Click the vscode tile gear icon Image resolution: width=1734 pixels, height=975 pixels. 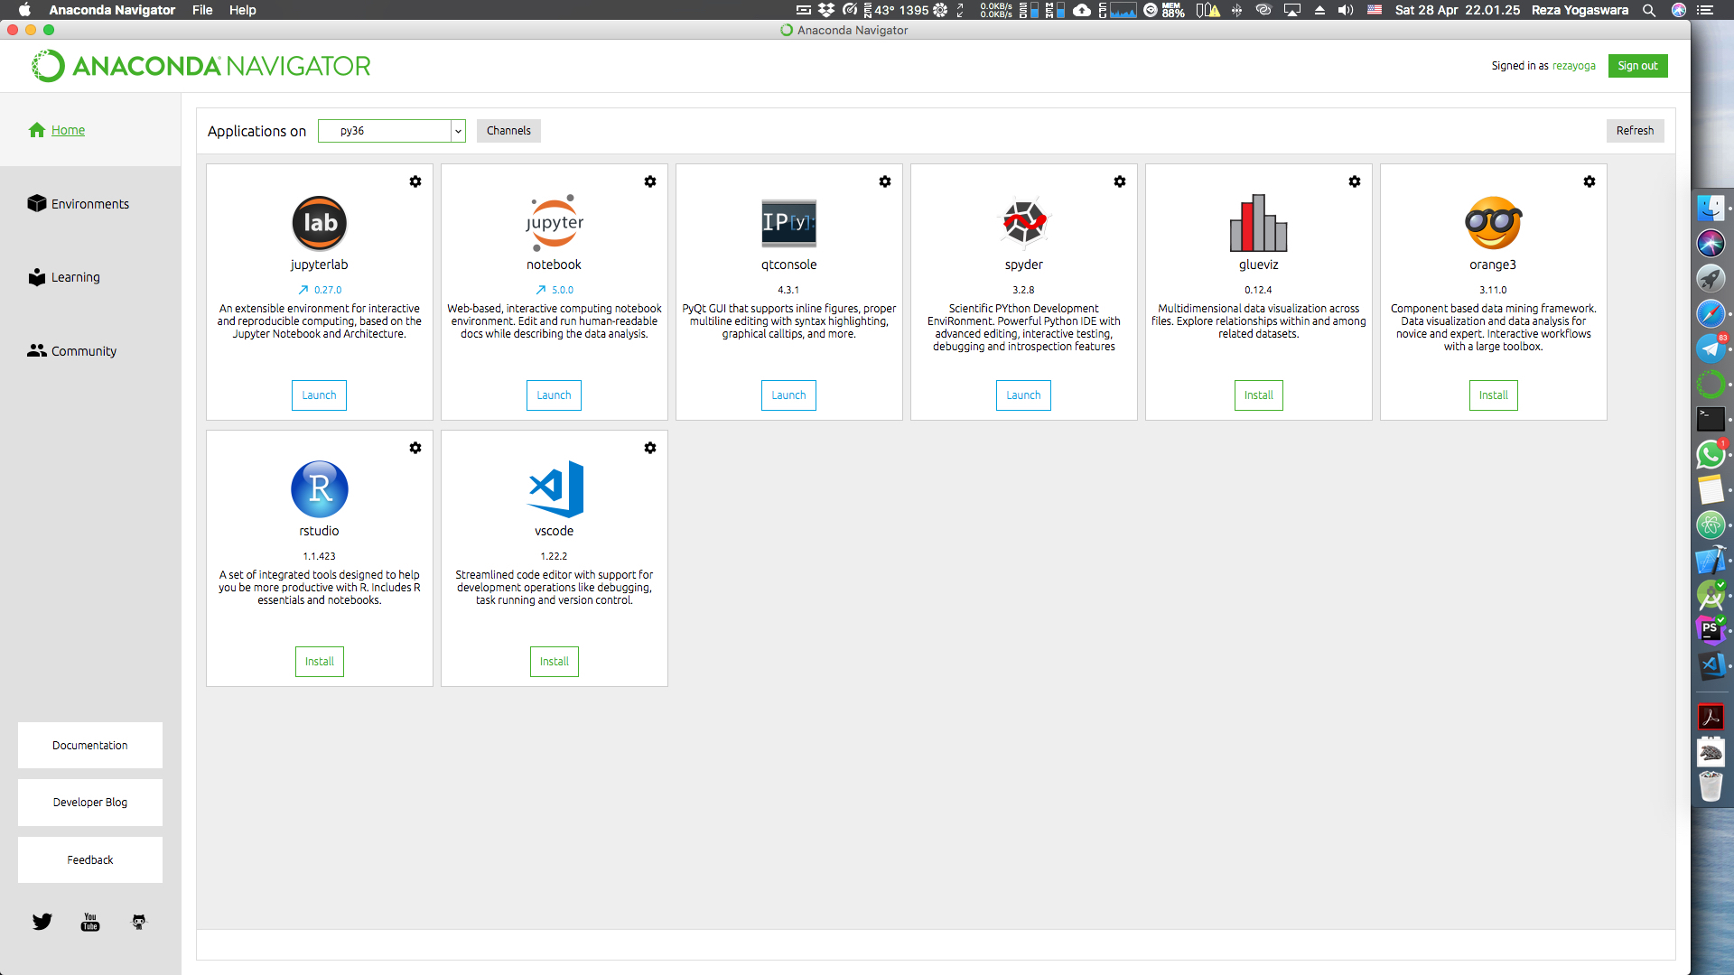coord(650,448)
